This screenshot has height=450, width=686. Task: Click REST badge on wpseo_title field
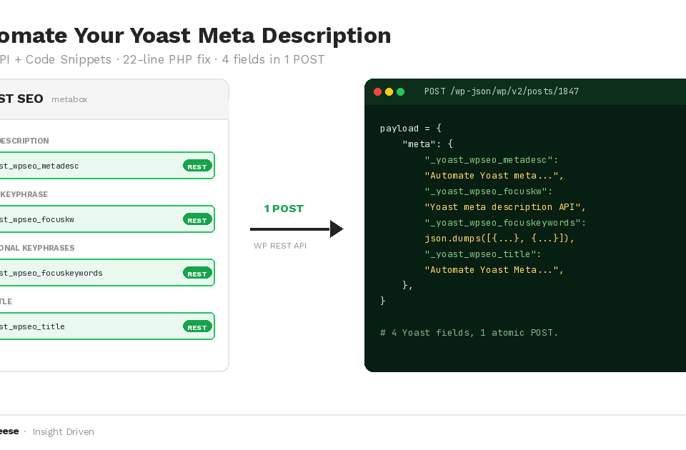tap(197, 327)
